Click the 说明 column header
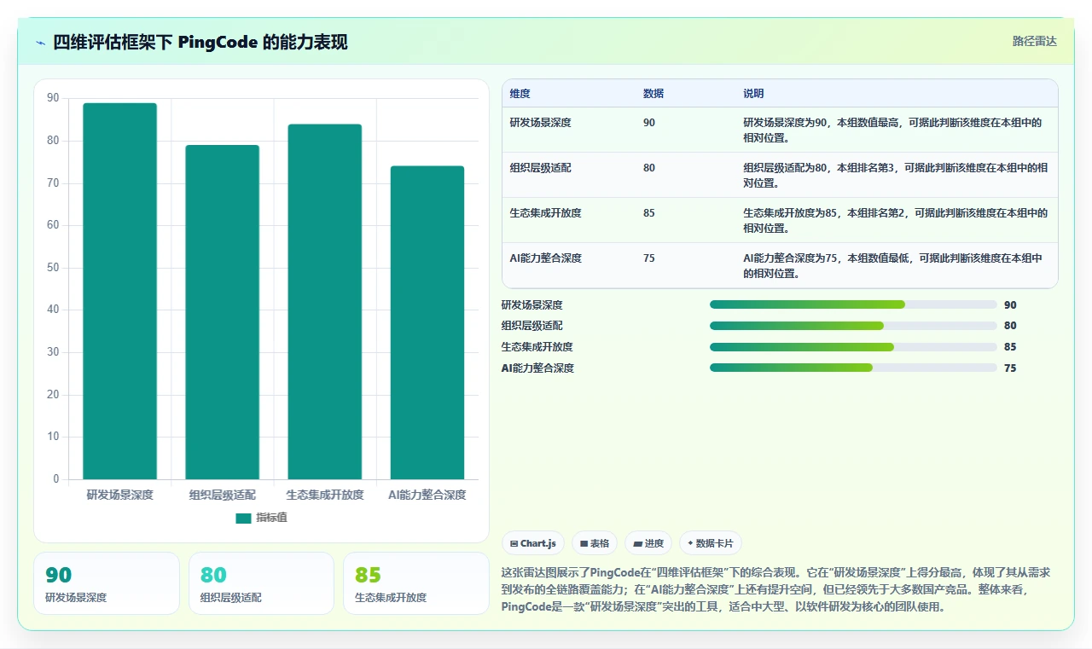1092x649 pixels. pos(753,94)
